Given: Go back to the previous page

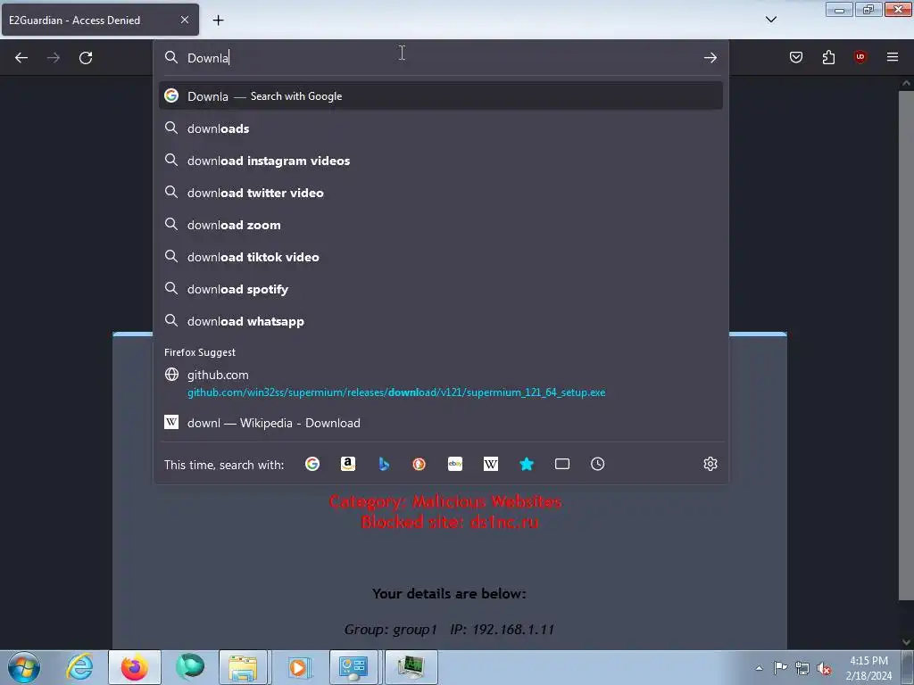Looking at the screenshot, I should point(21,58).
